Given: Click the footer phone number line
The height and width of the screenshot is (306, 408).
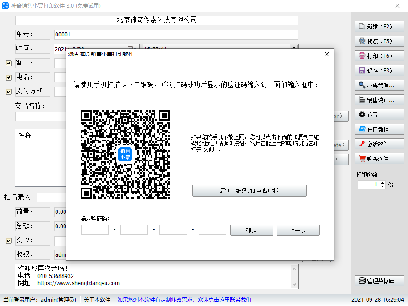Looking at the screenshot, I should (x=46, y=276).
